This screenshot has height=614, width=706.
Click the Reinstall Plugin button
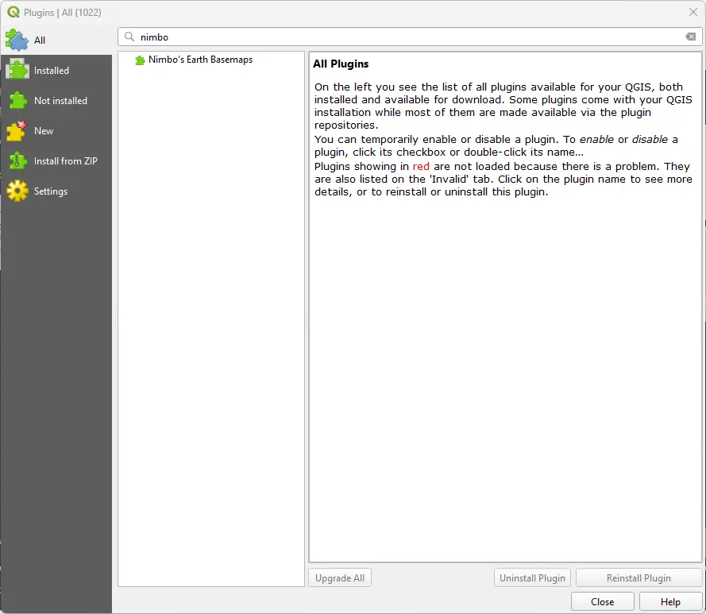pos(638,578)
